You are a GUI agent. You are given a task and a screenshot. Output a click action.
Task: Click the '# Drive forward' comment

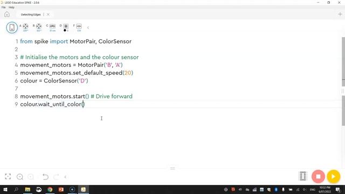coord(112,96)
